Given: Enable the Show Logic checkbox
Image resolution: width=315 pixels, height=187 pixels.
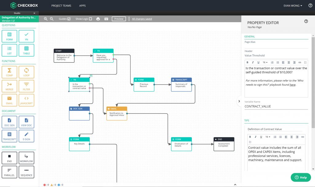Looking at the screenshot, I should (90, 19).
